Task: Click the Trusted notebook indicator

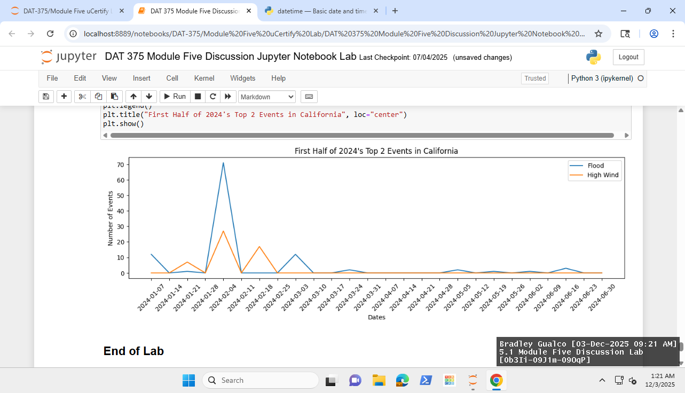Action: pos(535,78)
